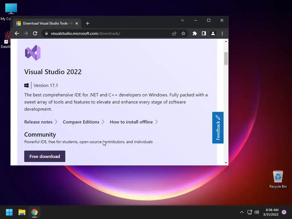Image resolution: width=292 pixels, height=219 pixels.
Task: Click the Chrome taskbar icon
Action: coord(35,212)
